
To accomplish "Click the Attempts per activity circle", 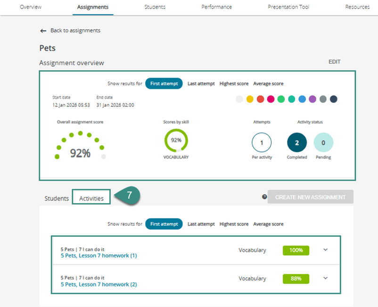I will click(x=262, y=142).
